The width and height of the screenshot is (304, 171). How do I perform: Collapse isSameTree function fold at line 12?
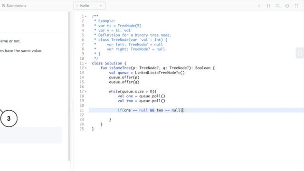click(86, 68)
